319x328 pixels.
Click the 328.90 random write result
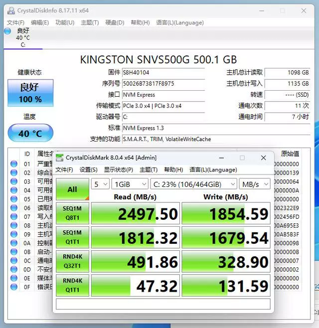(x=226, y=261)
